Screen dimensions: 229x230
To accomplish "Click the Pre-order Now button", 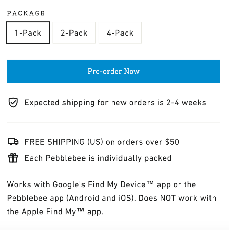I will (x=114, y=71).
